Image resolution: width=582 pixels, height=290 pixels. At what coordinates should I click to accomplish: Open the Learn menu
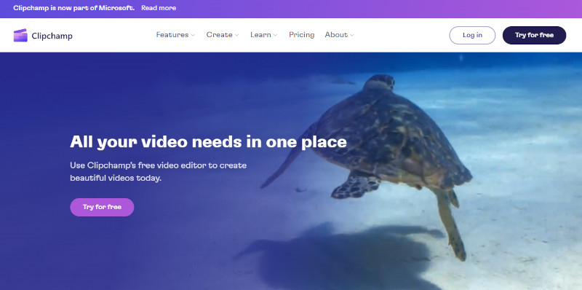coord(260,35)
